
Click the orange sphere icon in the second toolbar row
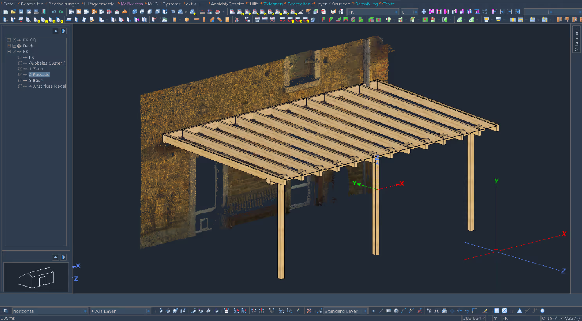(x=187, y=20)
